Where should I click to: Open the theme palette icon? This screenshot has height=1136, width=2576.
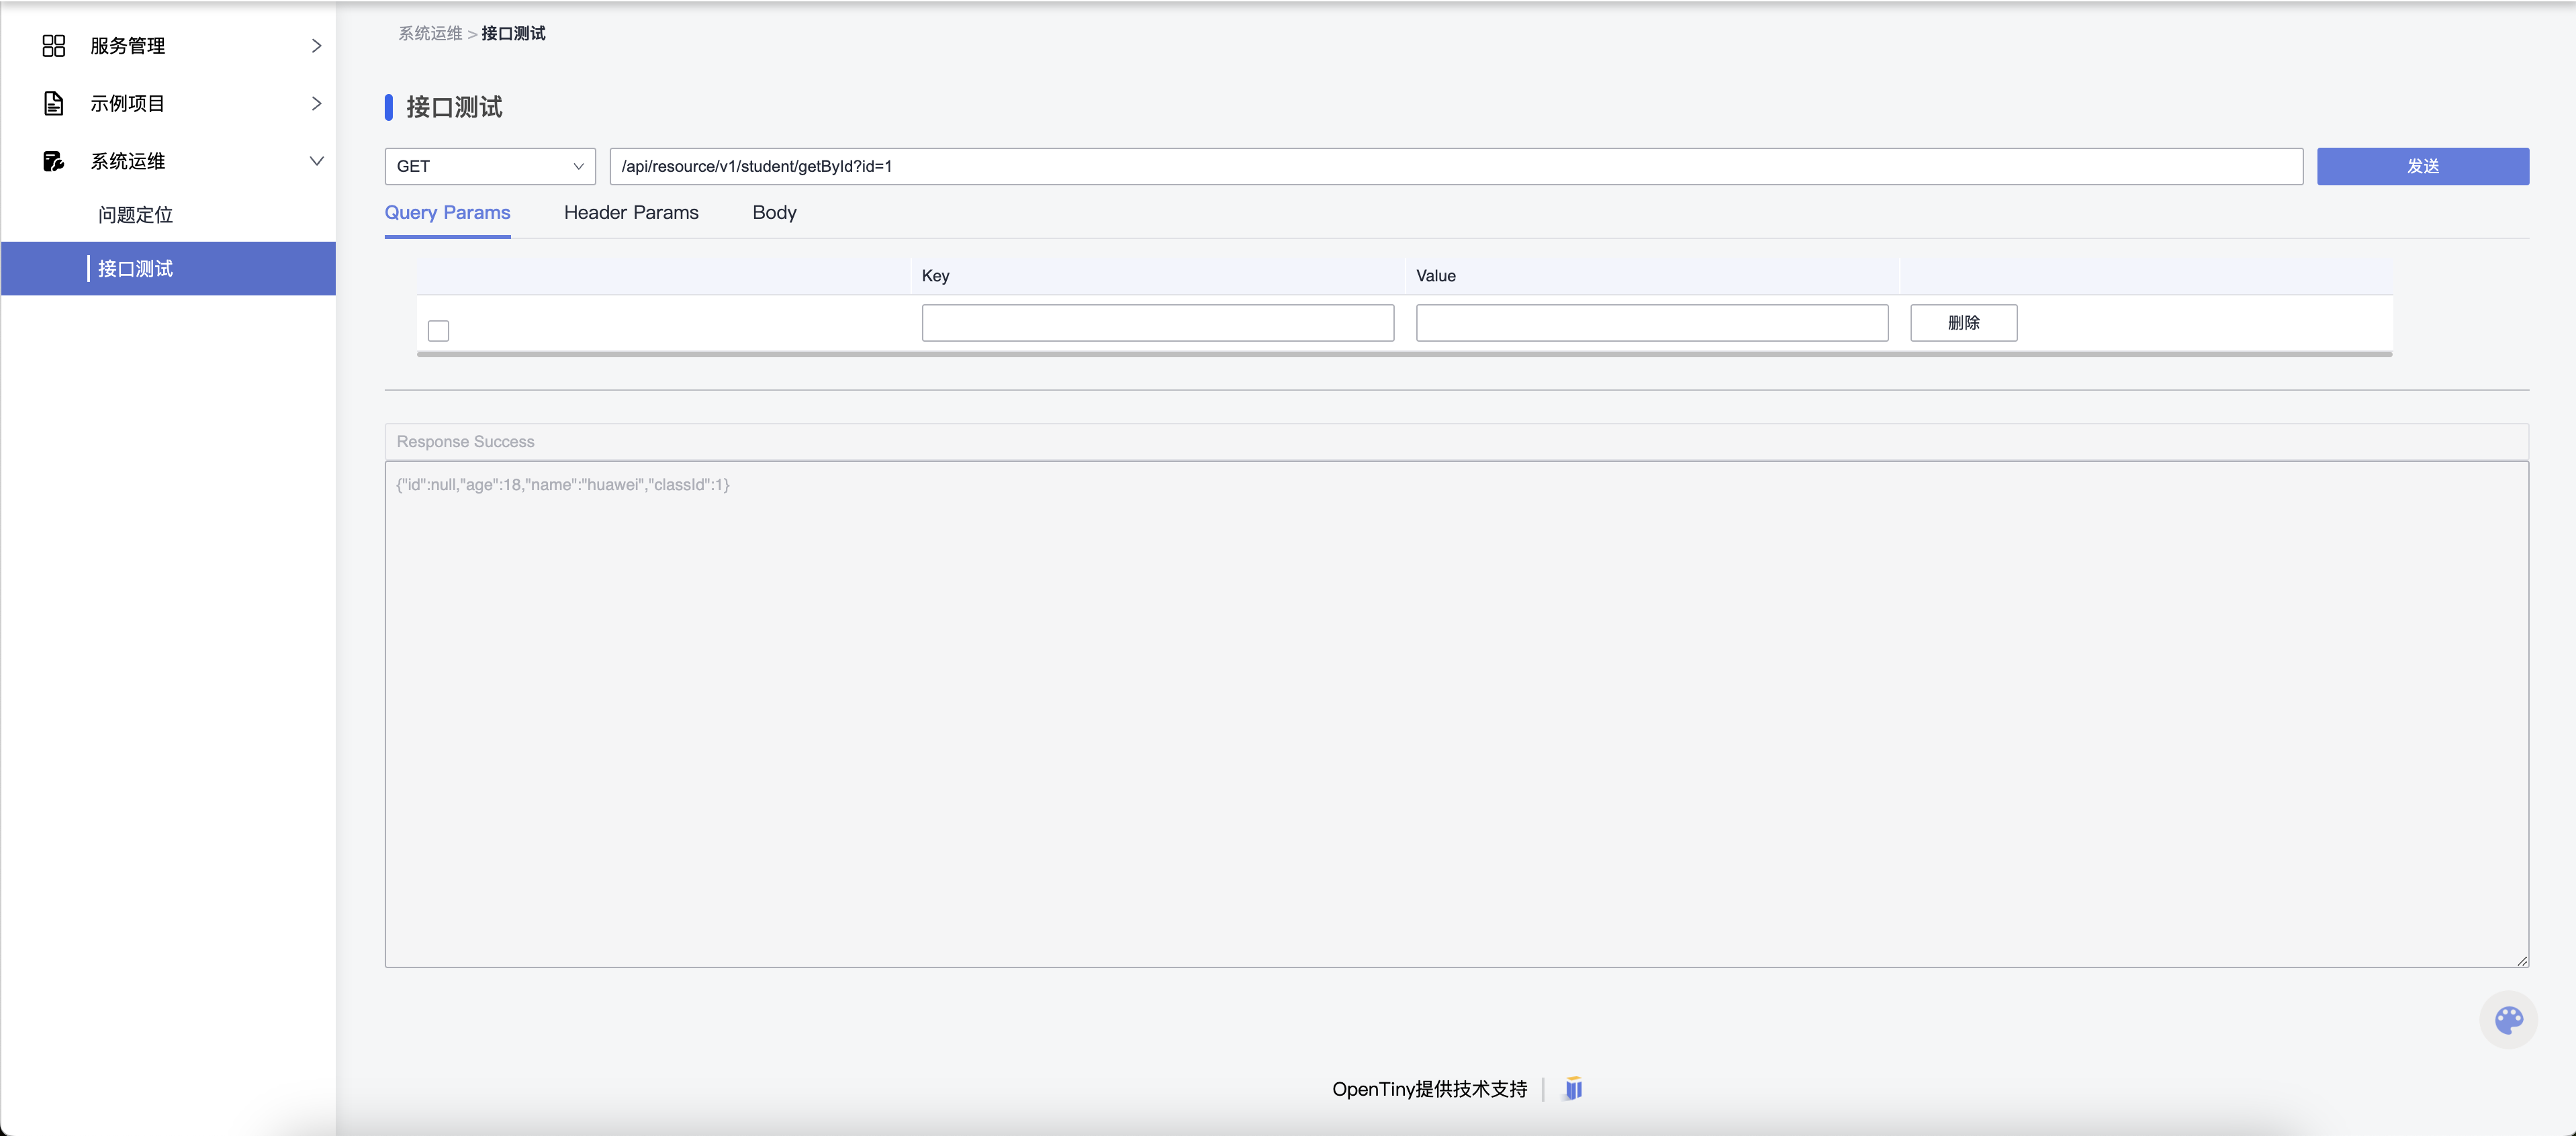[2508, 1020]
